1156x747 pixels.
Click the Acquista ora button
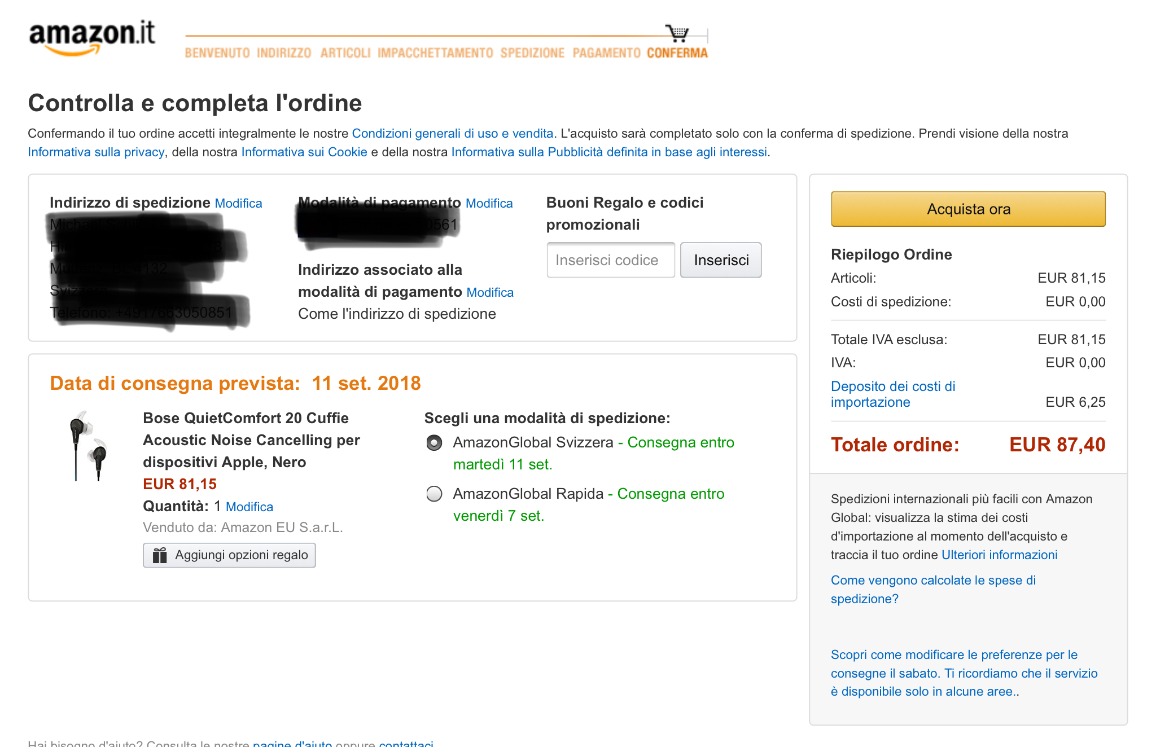coord(968,209)
